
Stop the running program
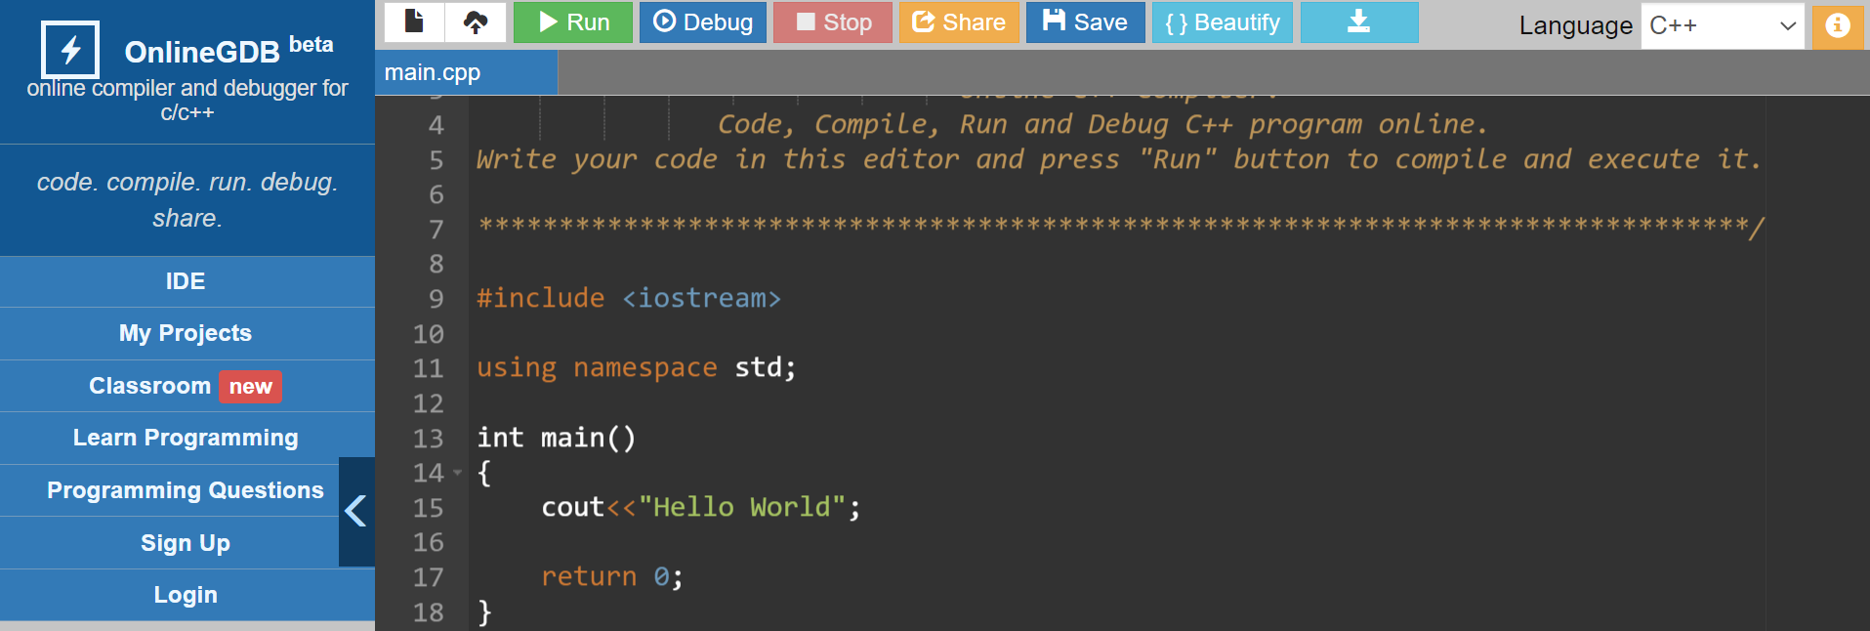(833, 21)
